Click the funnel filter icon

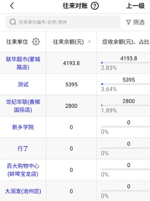(x=128, y=22)
